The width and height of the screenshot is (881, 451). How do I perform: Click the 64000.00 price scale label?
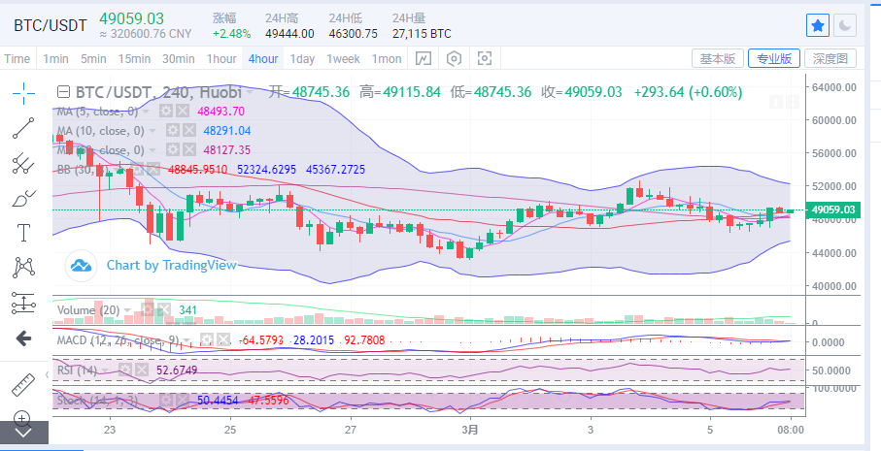(833, 87)
